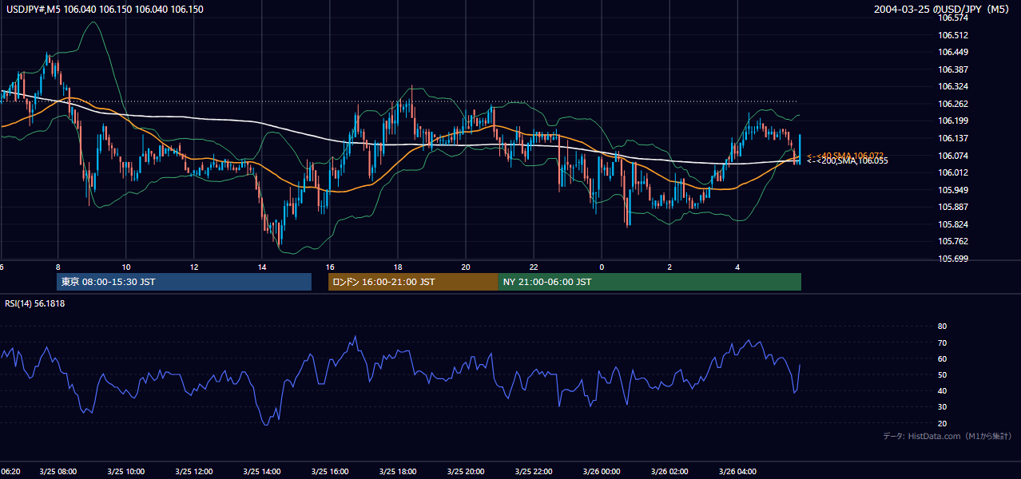Image resolution: width=1021 pixels, height=479 pixels.
Task: Click the 3/26 02:00 time label
Action: 669,472
